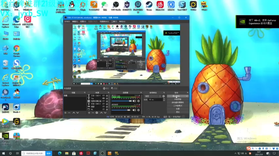279x156 pixels.
Task: Expand hidden system tray icons chevron
Action: pos(235,153)
